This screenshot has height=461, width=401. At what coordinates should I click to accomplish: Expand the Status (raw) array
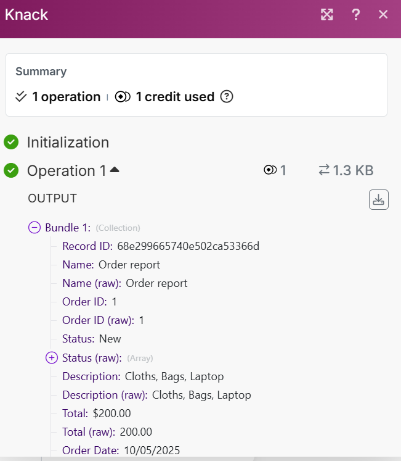[52, 357]
